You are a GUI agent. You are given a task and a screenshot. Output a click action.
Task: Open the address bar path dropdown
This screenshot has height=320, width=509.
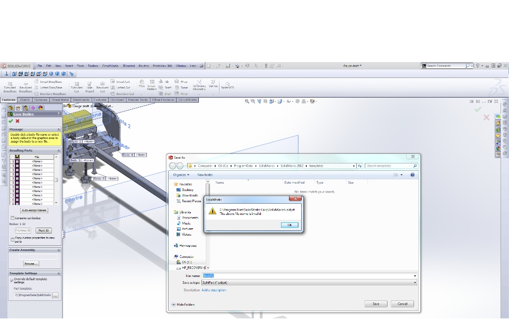pyautogui.click(x=354, y=166)
